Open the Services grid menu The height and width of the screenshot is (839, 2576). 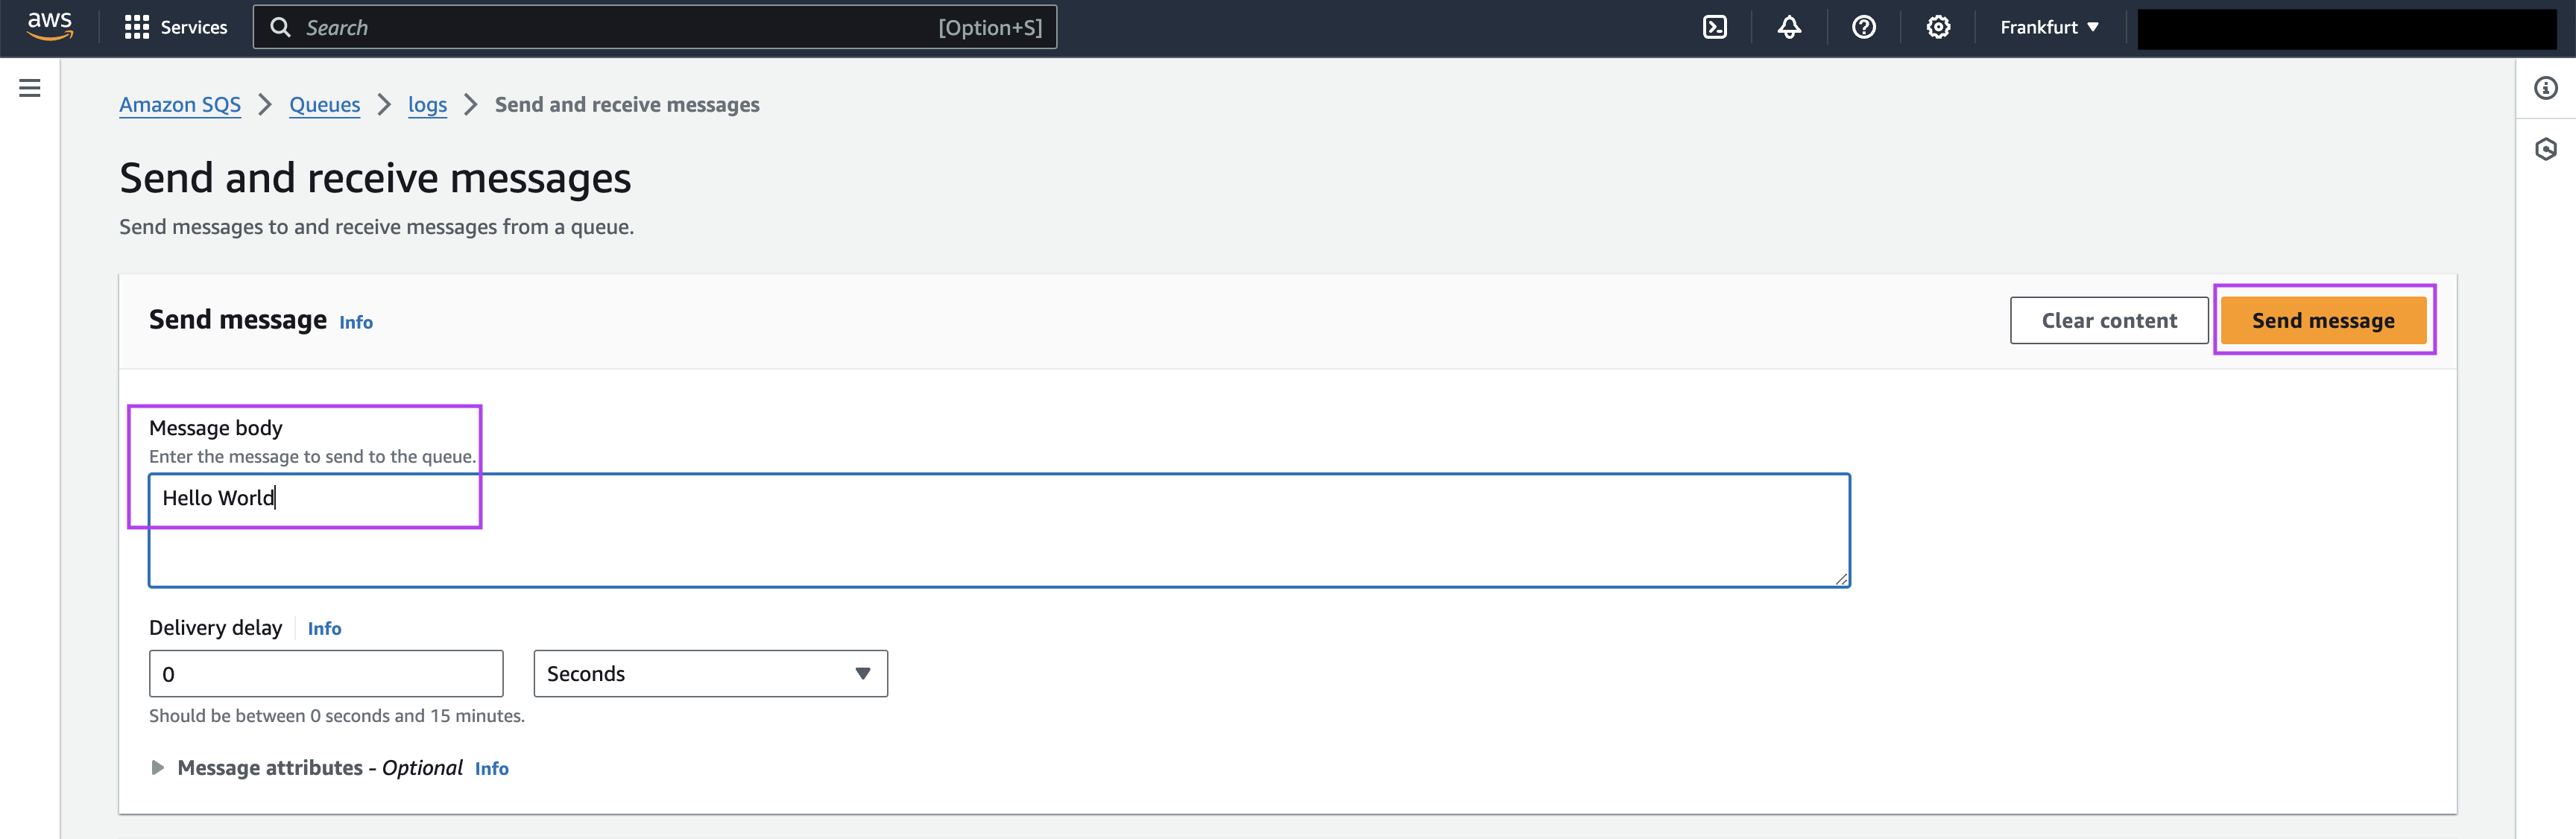176,27
